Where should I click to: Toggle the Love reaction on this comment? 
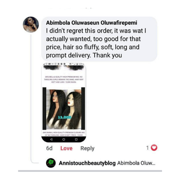pyautogui.click(x=66, y=148)
